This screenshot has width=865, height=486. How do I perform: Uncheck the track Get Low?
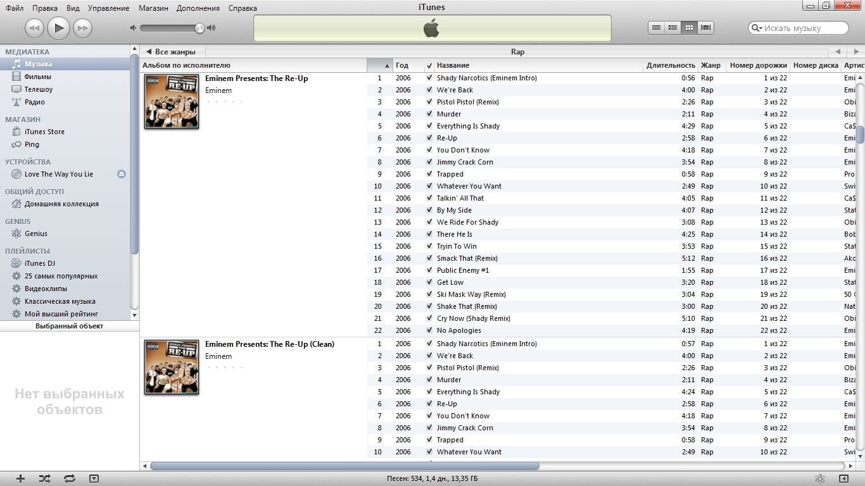click(429, 282)
